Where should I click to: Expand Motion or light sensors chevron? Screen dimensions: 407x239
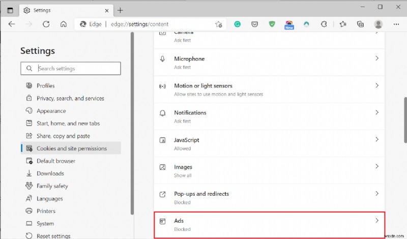(x=377, y=85)
